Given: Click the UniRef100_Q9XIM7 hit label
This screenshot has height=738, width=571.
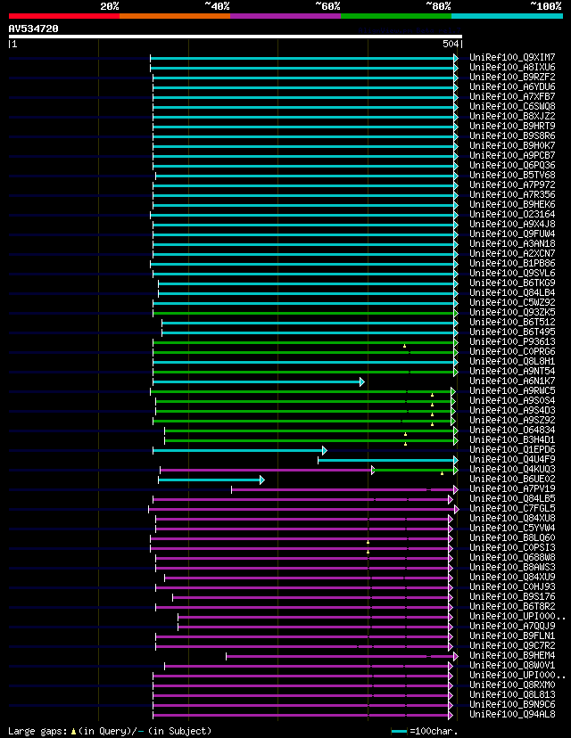Looking at the screenshot, I should point(512,57).
